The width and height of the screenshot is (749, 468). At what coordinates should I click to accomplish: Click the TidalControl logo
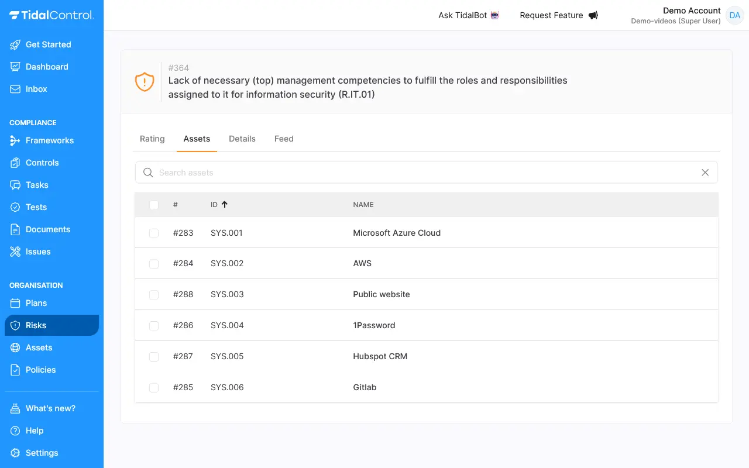coord(51,15)
